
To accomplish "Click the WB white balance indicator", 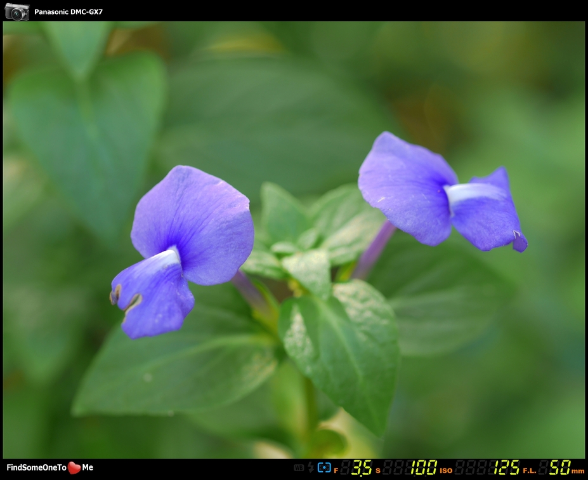I will (299, 467).
